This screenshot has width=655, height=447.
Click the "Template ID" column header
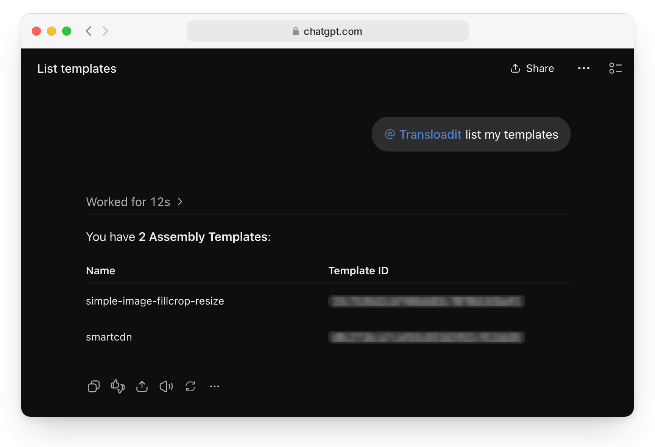coord(358,271)
